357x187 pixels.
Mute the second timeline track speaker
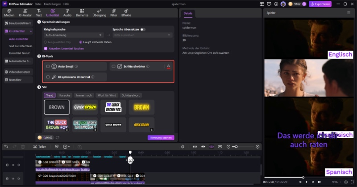coord(19,179)
